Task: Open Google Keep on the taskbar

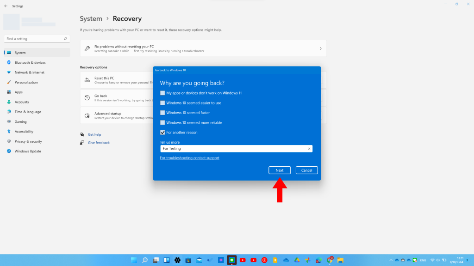Action: coord(275,260)
